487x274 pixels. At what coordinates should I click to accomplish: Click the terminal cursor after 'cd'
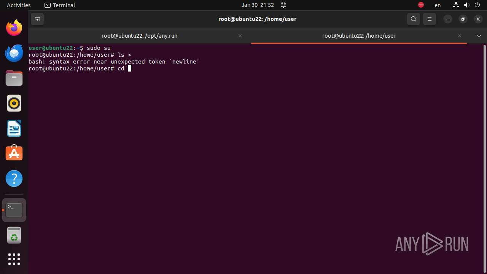[129, 68]
